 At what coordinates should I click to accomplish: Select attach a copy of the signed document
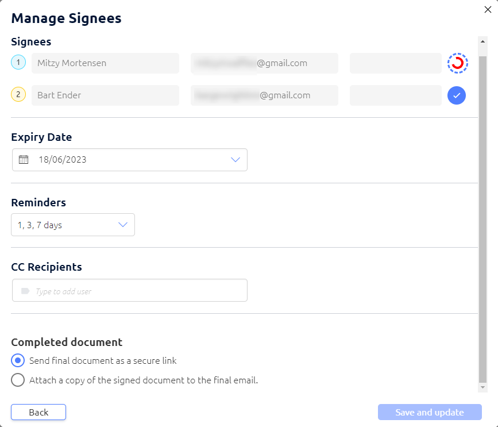[16, 380]
